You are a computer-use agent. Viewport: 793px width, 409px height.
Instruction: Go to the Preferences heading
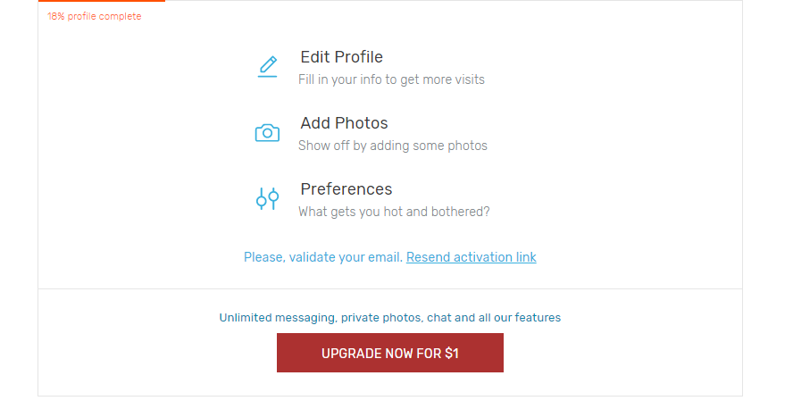[346, 189]
